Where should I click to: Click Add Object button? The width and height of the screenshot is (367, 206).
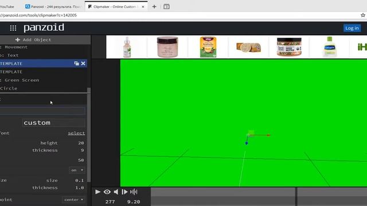point(33,39)
